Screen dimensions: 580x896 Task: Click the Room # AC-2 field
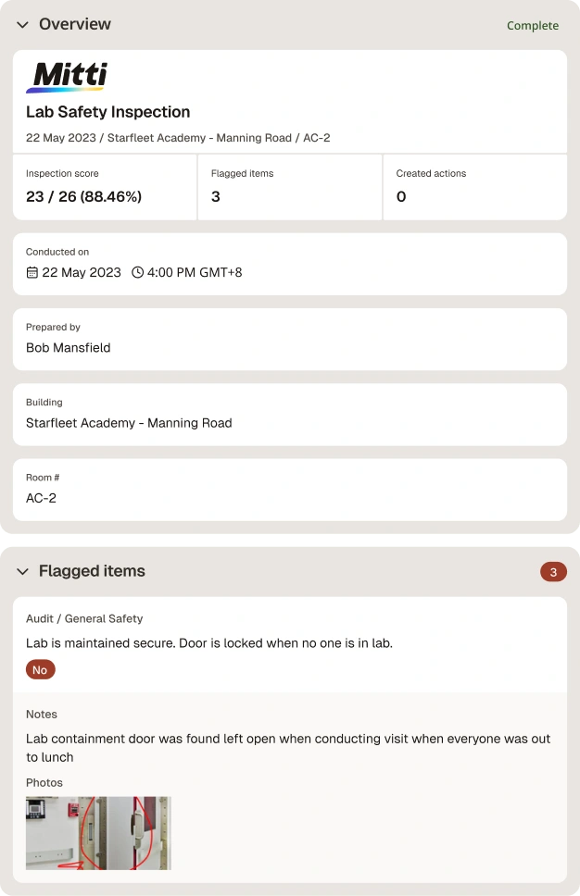click(290, 490)
